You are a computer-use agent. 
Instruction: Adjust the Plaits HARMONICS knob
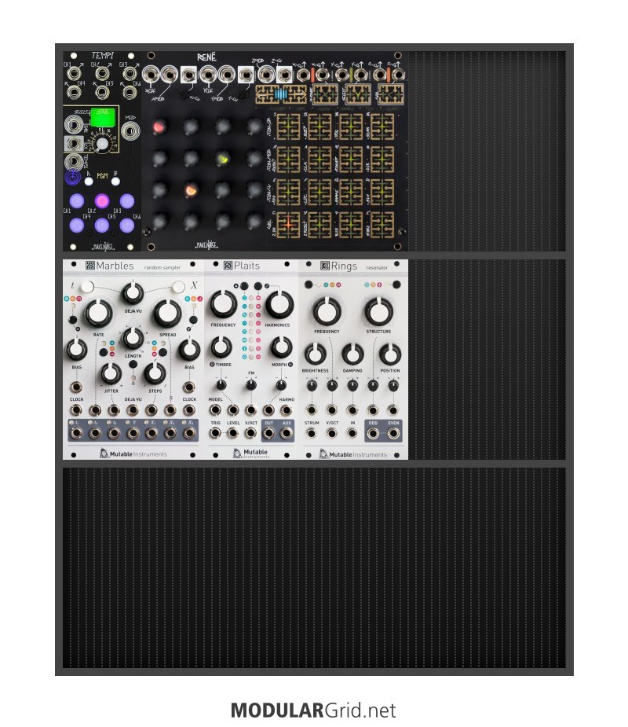pos(279,305)
